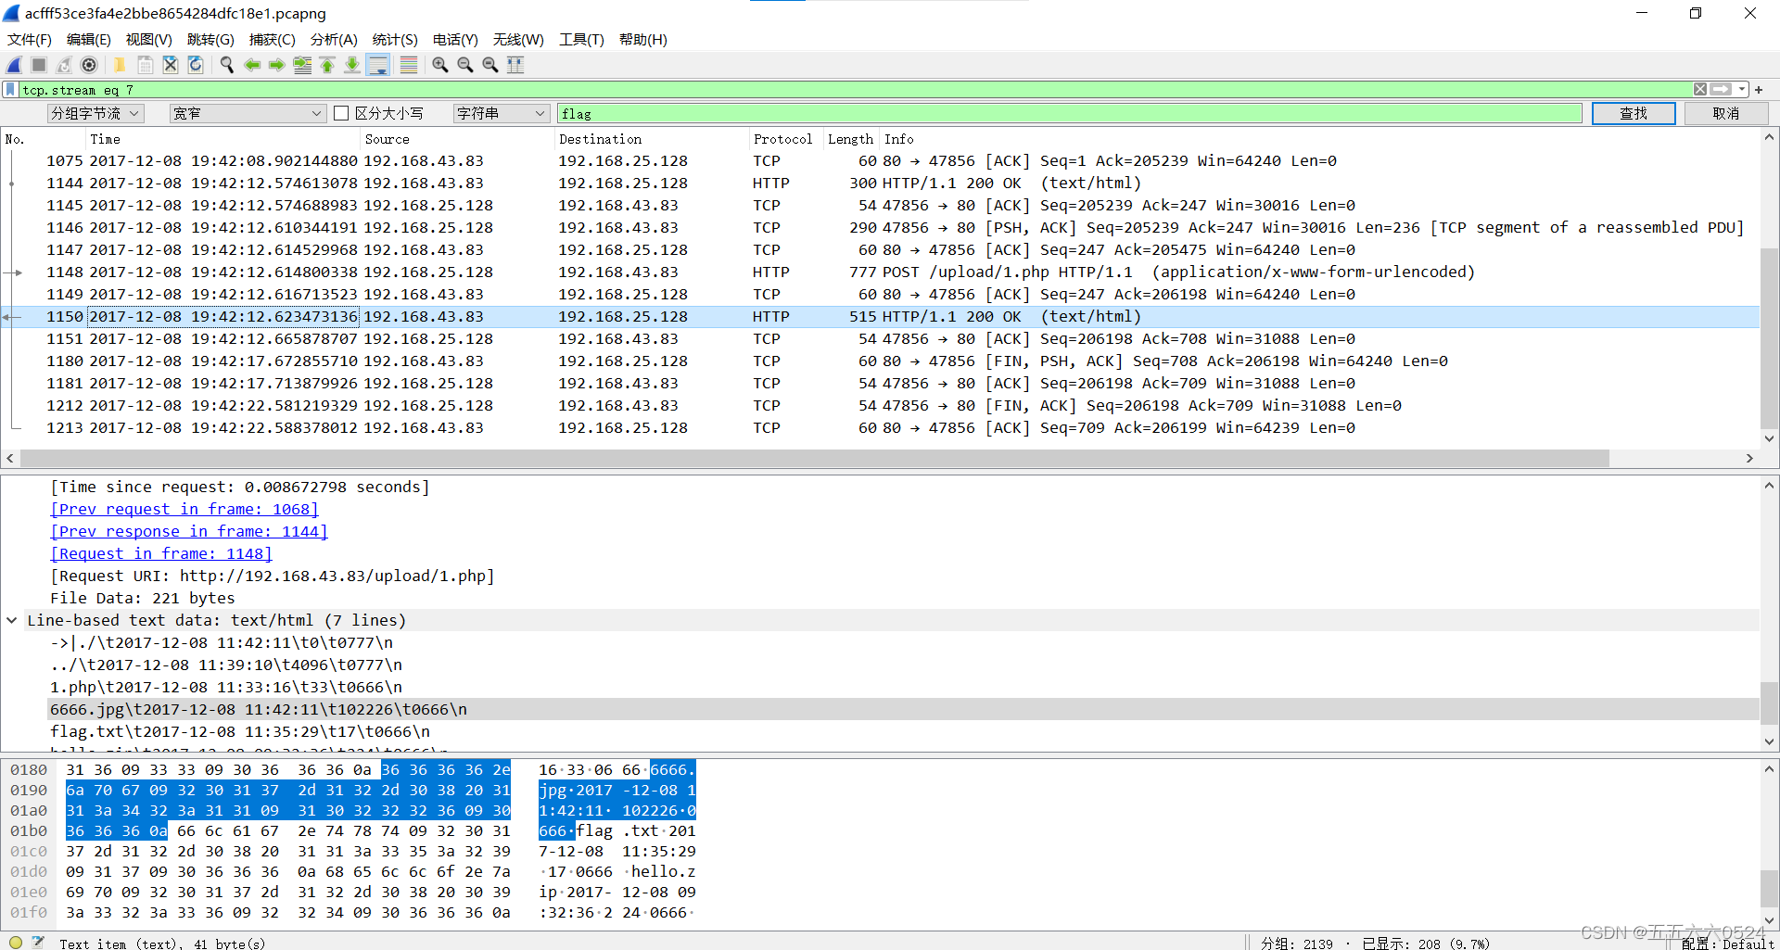Open the 编辑(E) menu

pos(89,40)
